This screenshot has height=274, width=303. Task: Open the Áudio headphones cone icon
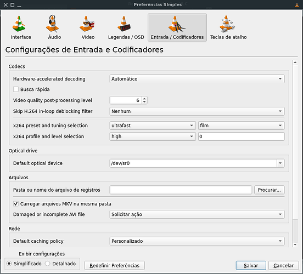click(52, 24)
